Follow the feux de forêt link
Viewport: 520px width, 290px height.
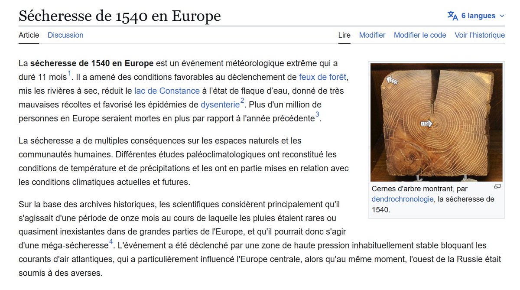[x=323, y=78]
